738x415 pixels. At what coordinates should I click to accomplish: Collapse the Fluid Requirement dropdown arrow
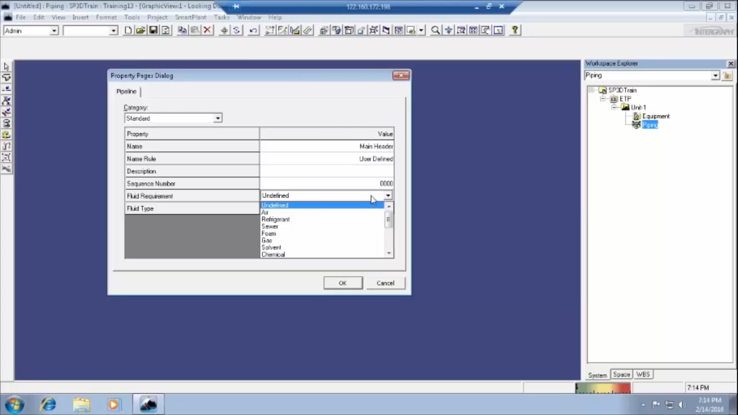(x=388, y=196)
